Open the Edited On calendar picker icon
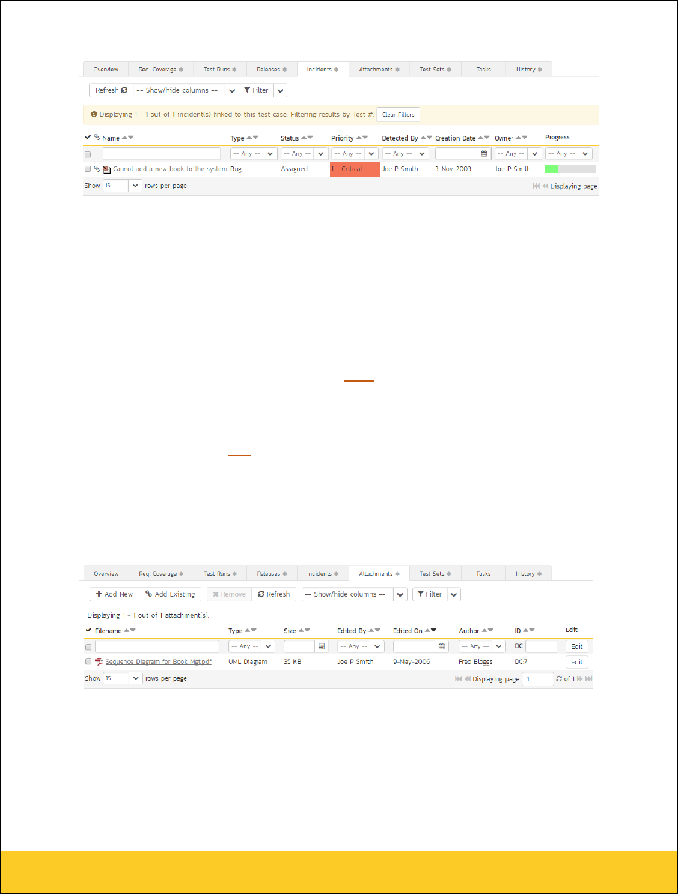This screenshot has width=678, height=894. tap(442, 646)
